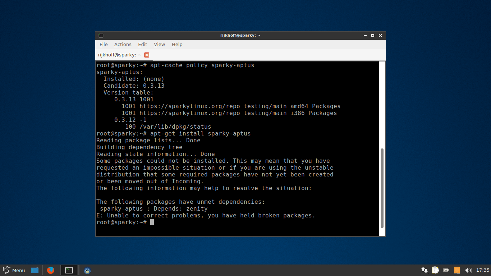Screen dimensions: 491x276
Task: Click the 'apt-cache policy sparky-aptus' command
Action: [202, 65]
